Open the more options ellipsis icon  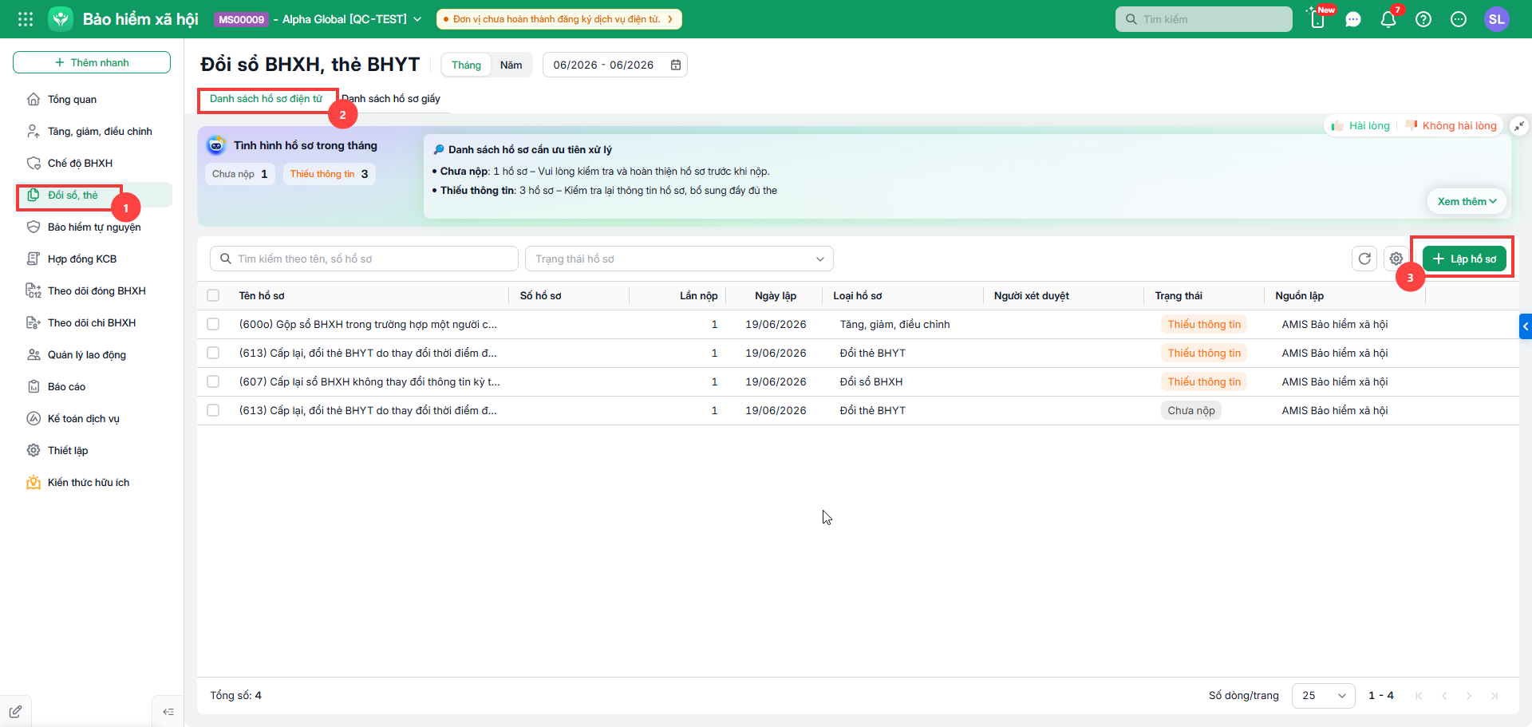point(1459,19)
